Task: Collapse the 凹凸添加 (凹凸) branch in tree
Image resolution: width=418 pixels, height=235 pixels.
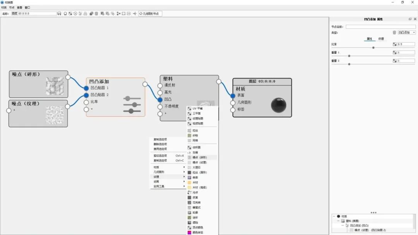Action: [342, 225]
